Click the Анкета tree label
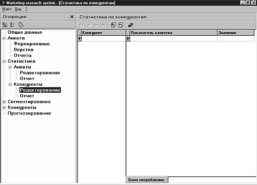The height and width of the screenshot is (185, 257). 16,38
